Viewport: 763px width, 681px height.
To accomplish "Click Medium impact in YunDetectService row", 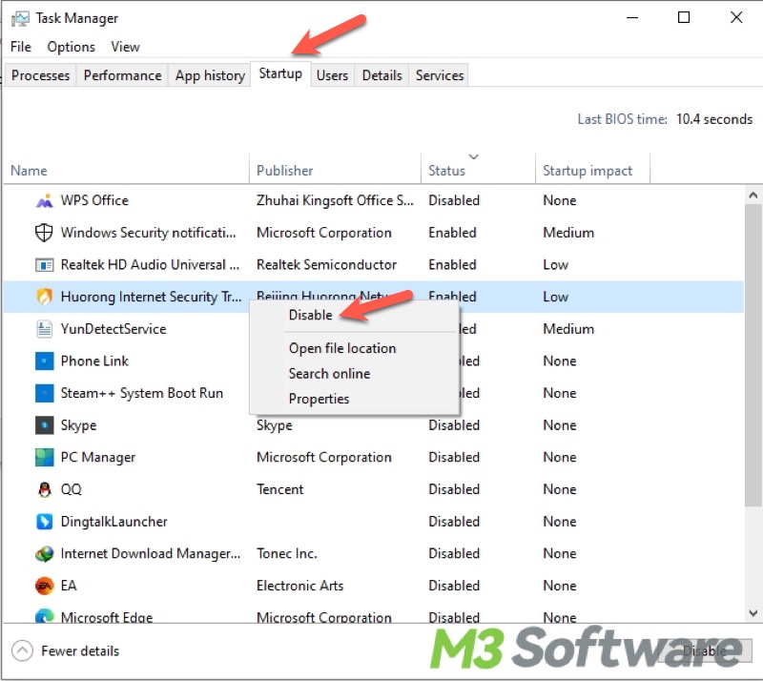I will click(568, 329).
